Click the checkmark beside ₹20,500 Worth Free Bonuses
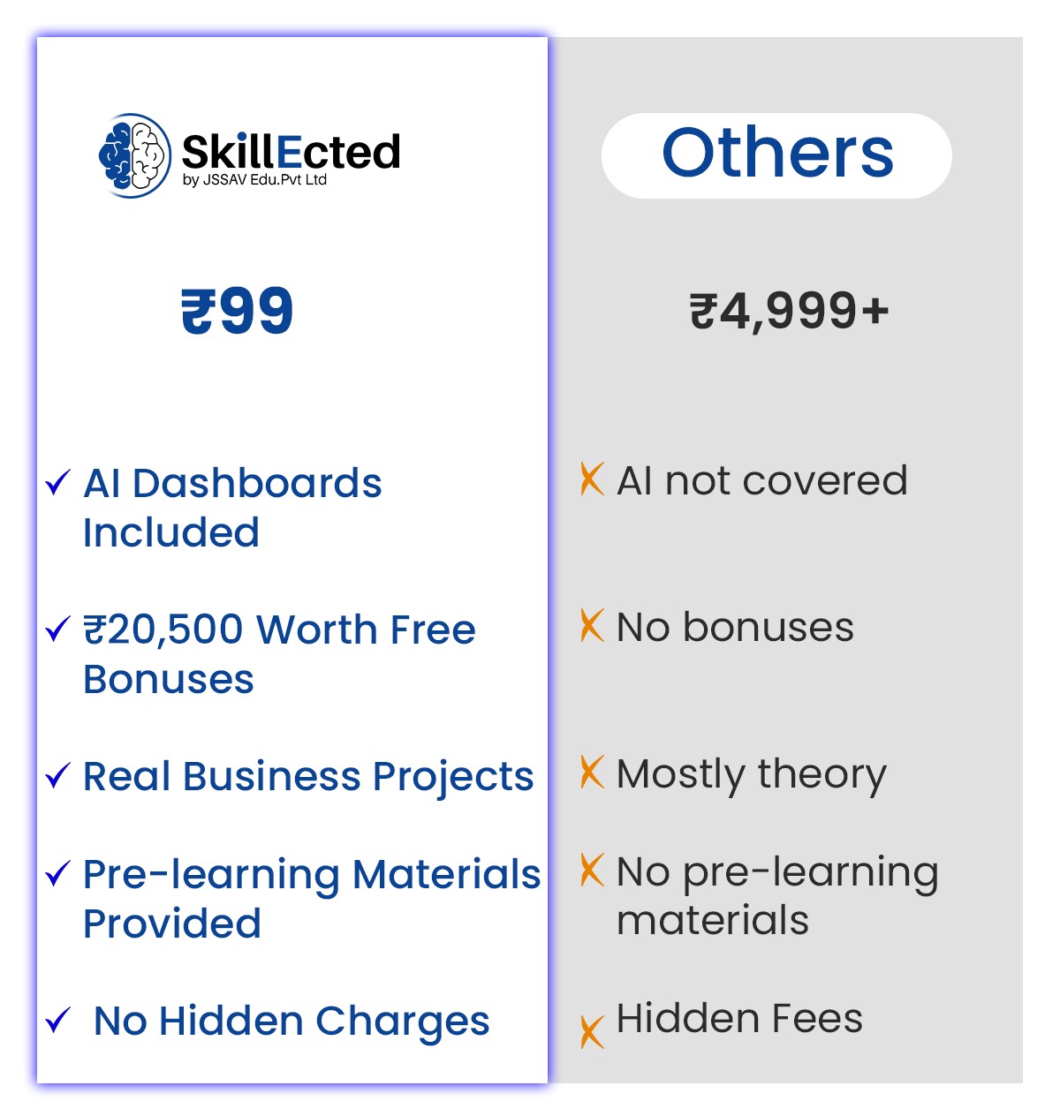The width and height of the screenshot is (1060, 1116). (57, 629)
